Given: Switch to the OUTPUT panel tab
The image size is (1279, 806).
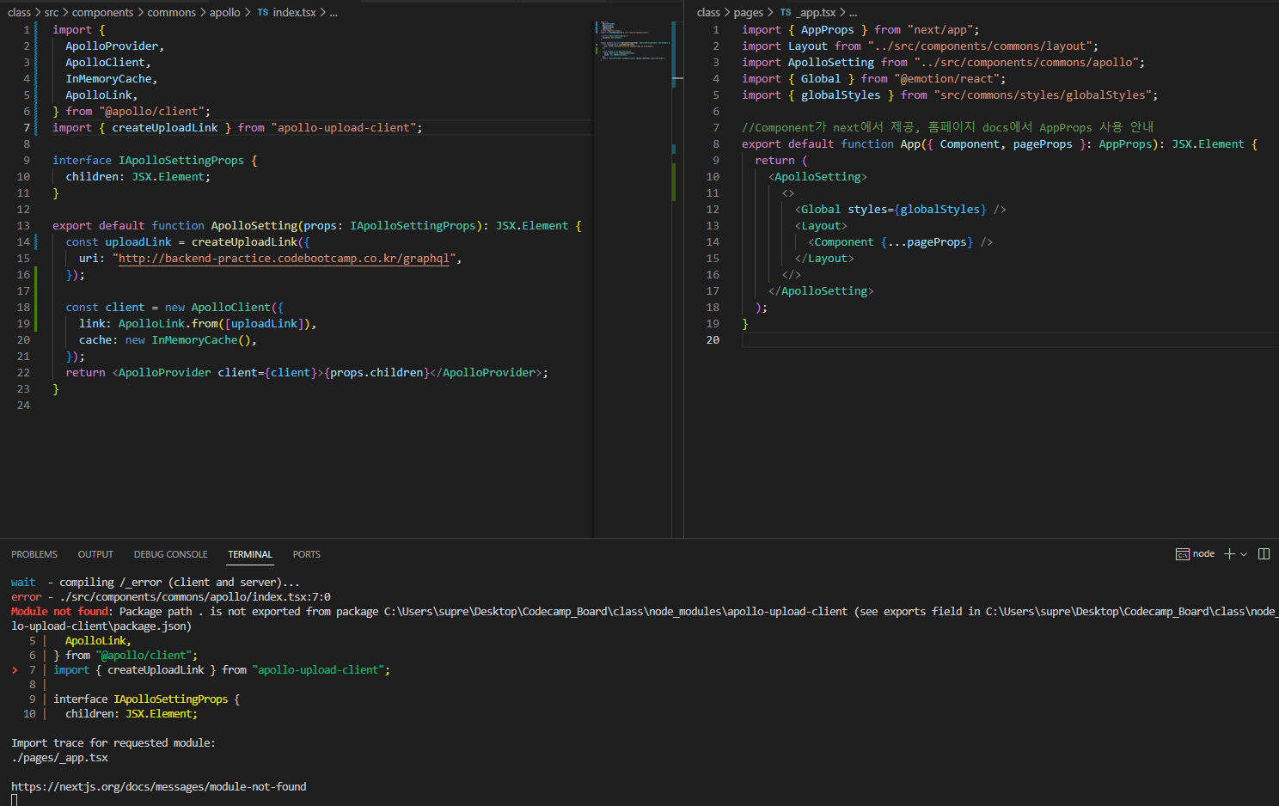Looking at the screenshot, I should click(95, 554).
